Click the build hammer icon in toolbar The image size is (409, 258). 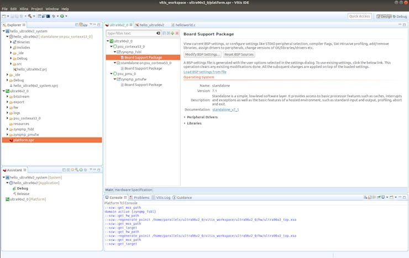click(x=29, y=16)
